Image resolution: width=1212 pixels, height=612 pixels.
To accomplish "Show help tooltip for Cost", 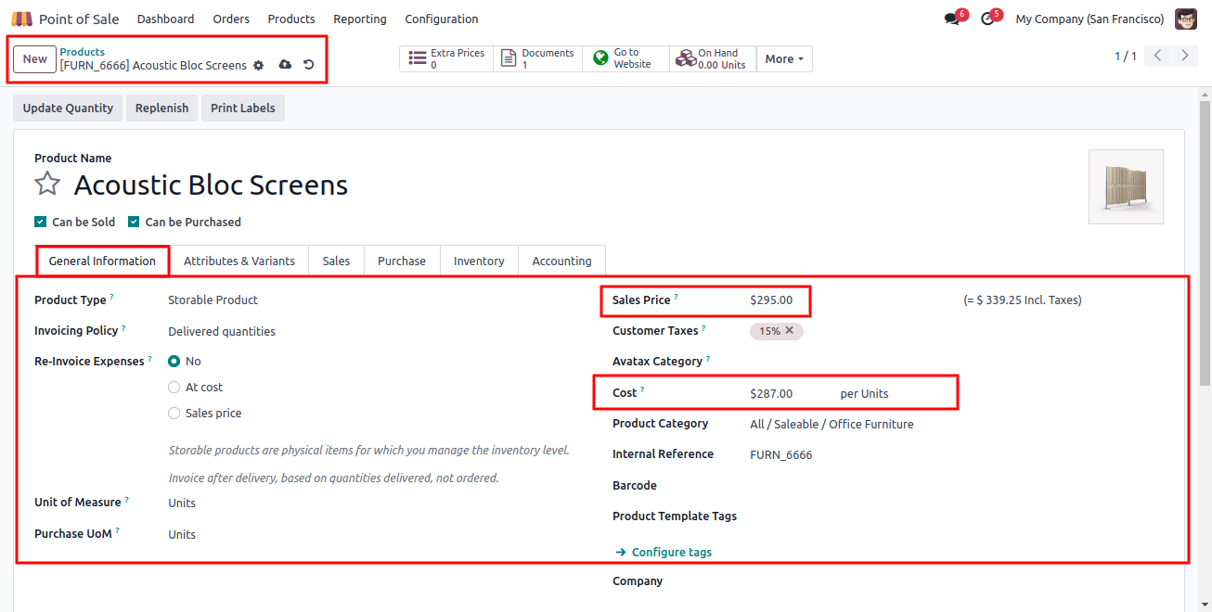I will pos(642,389).
